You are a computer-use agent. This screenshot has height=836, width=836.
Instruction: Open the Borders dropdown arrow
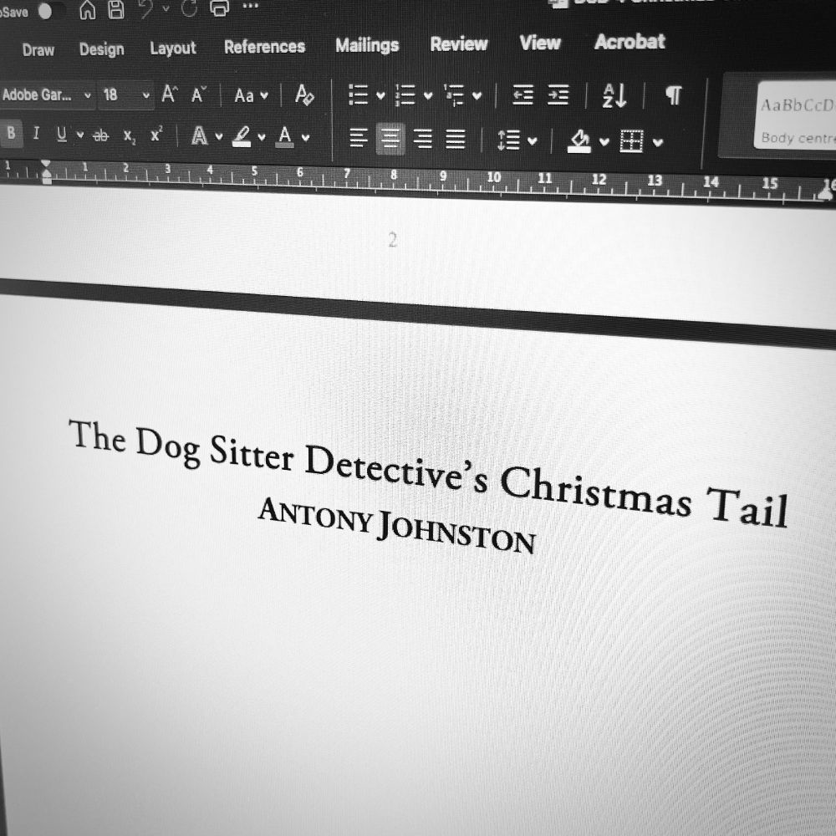point(658,142)
